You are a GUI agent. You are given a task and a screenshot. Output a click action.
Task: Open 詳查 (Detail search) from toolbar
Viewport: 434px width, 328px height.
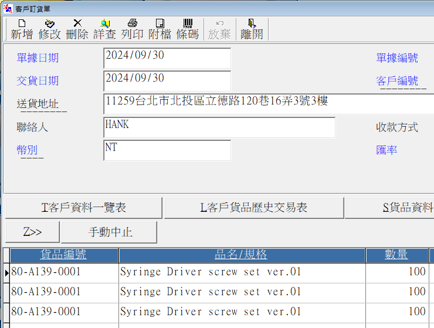[x=105, y=29]
